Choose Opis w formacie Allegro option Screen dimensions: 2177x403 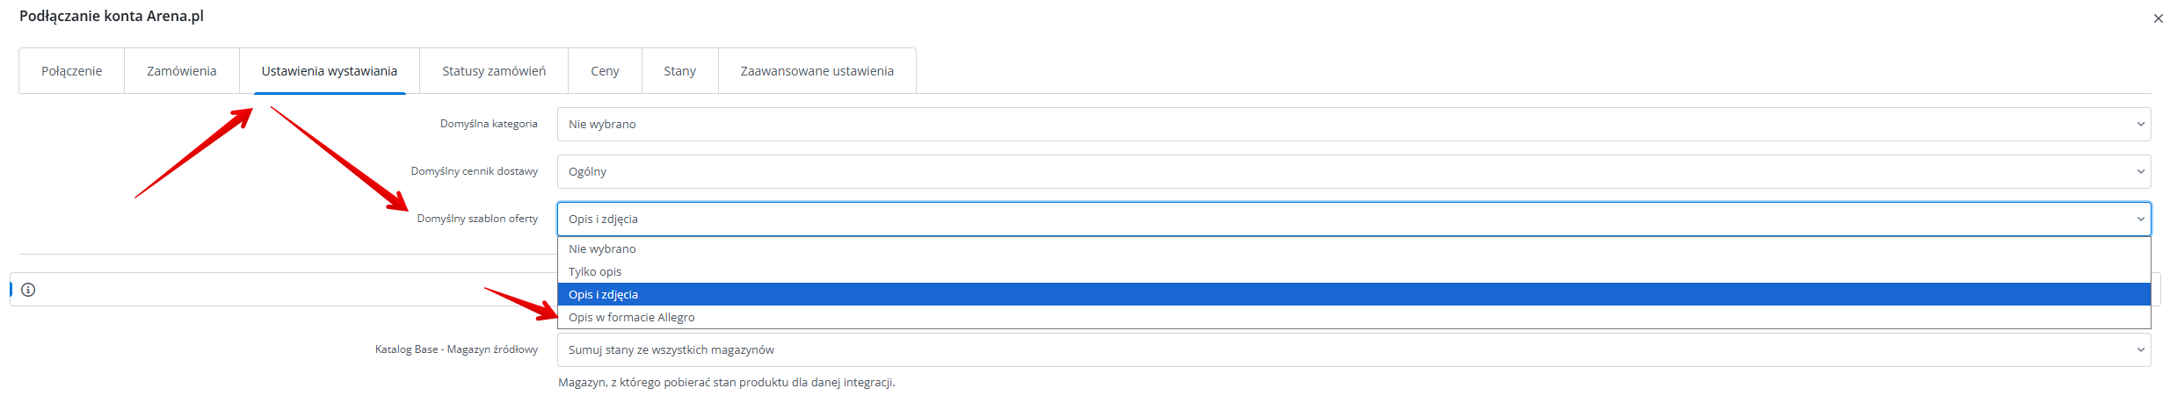click(x=631, y=318)
